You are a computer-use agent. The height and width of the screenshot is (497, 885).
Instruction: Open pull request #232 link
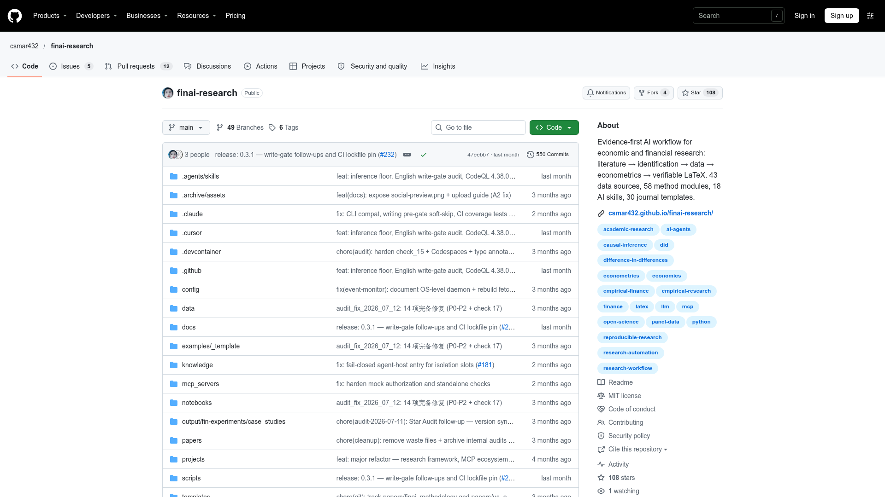coord(387,155)
